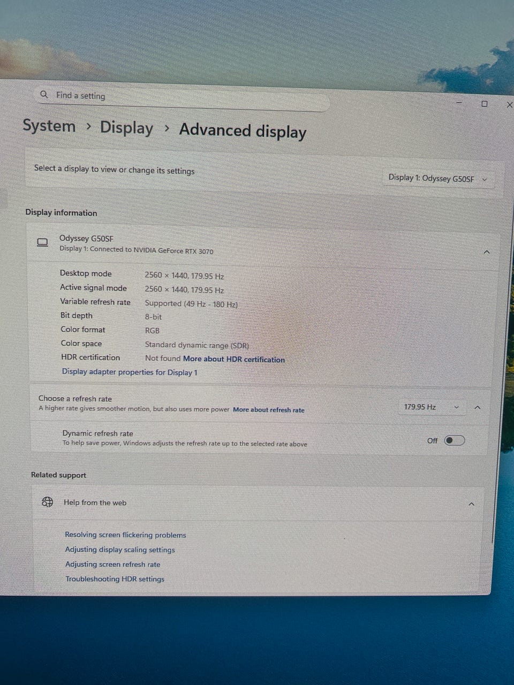Open Display adapter properties for Display 1

click(130, 372)
